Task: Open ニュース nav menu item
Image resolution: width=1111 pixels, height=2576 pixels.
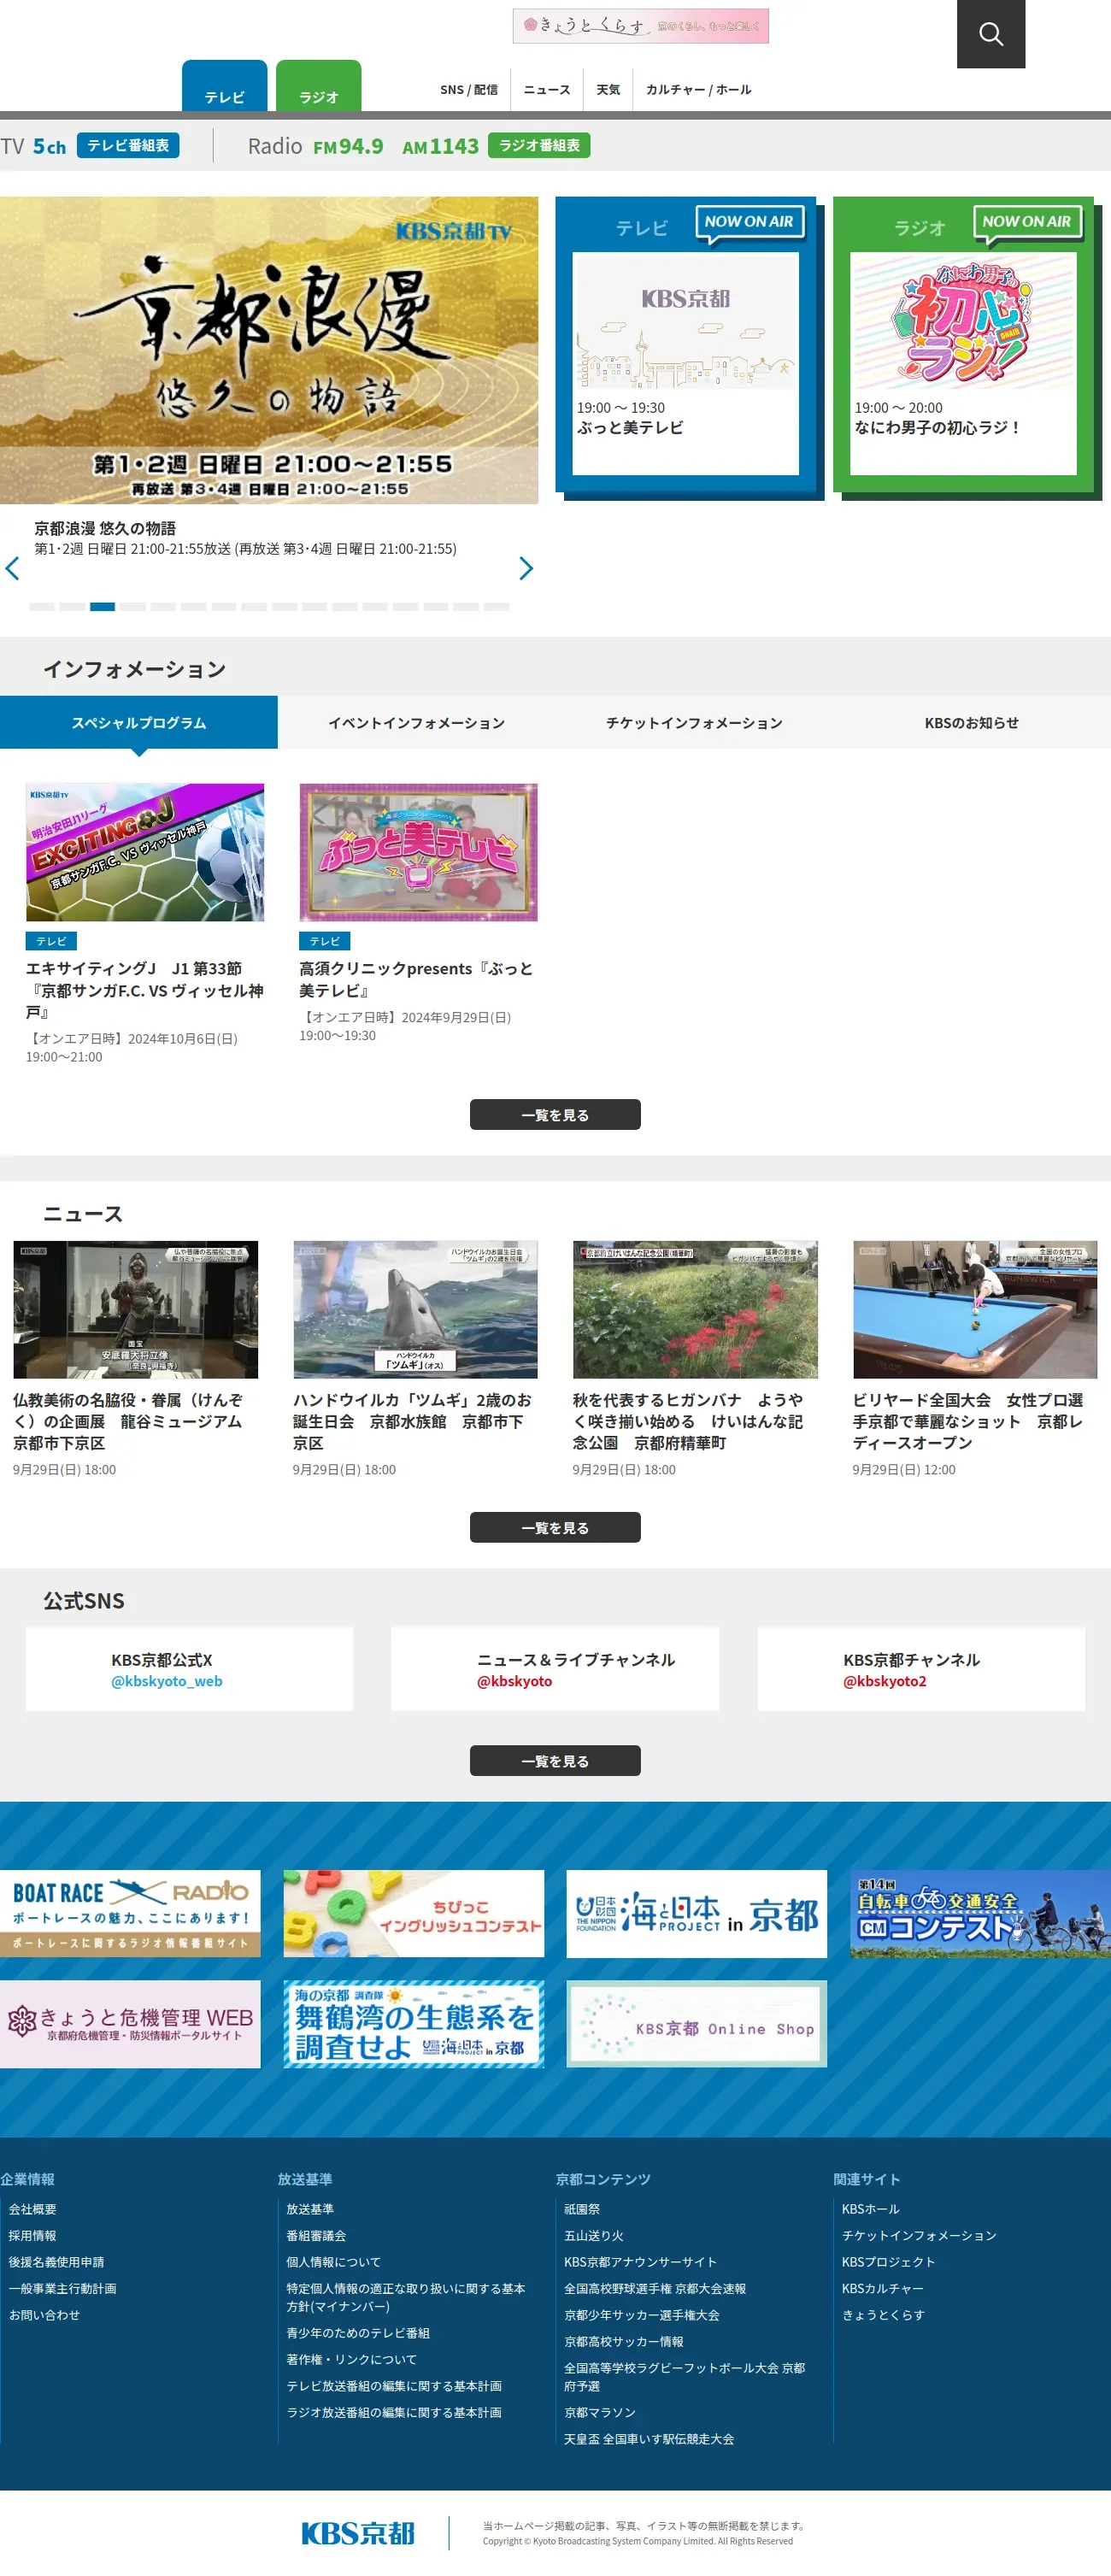Action: point(547,90)
